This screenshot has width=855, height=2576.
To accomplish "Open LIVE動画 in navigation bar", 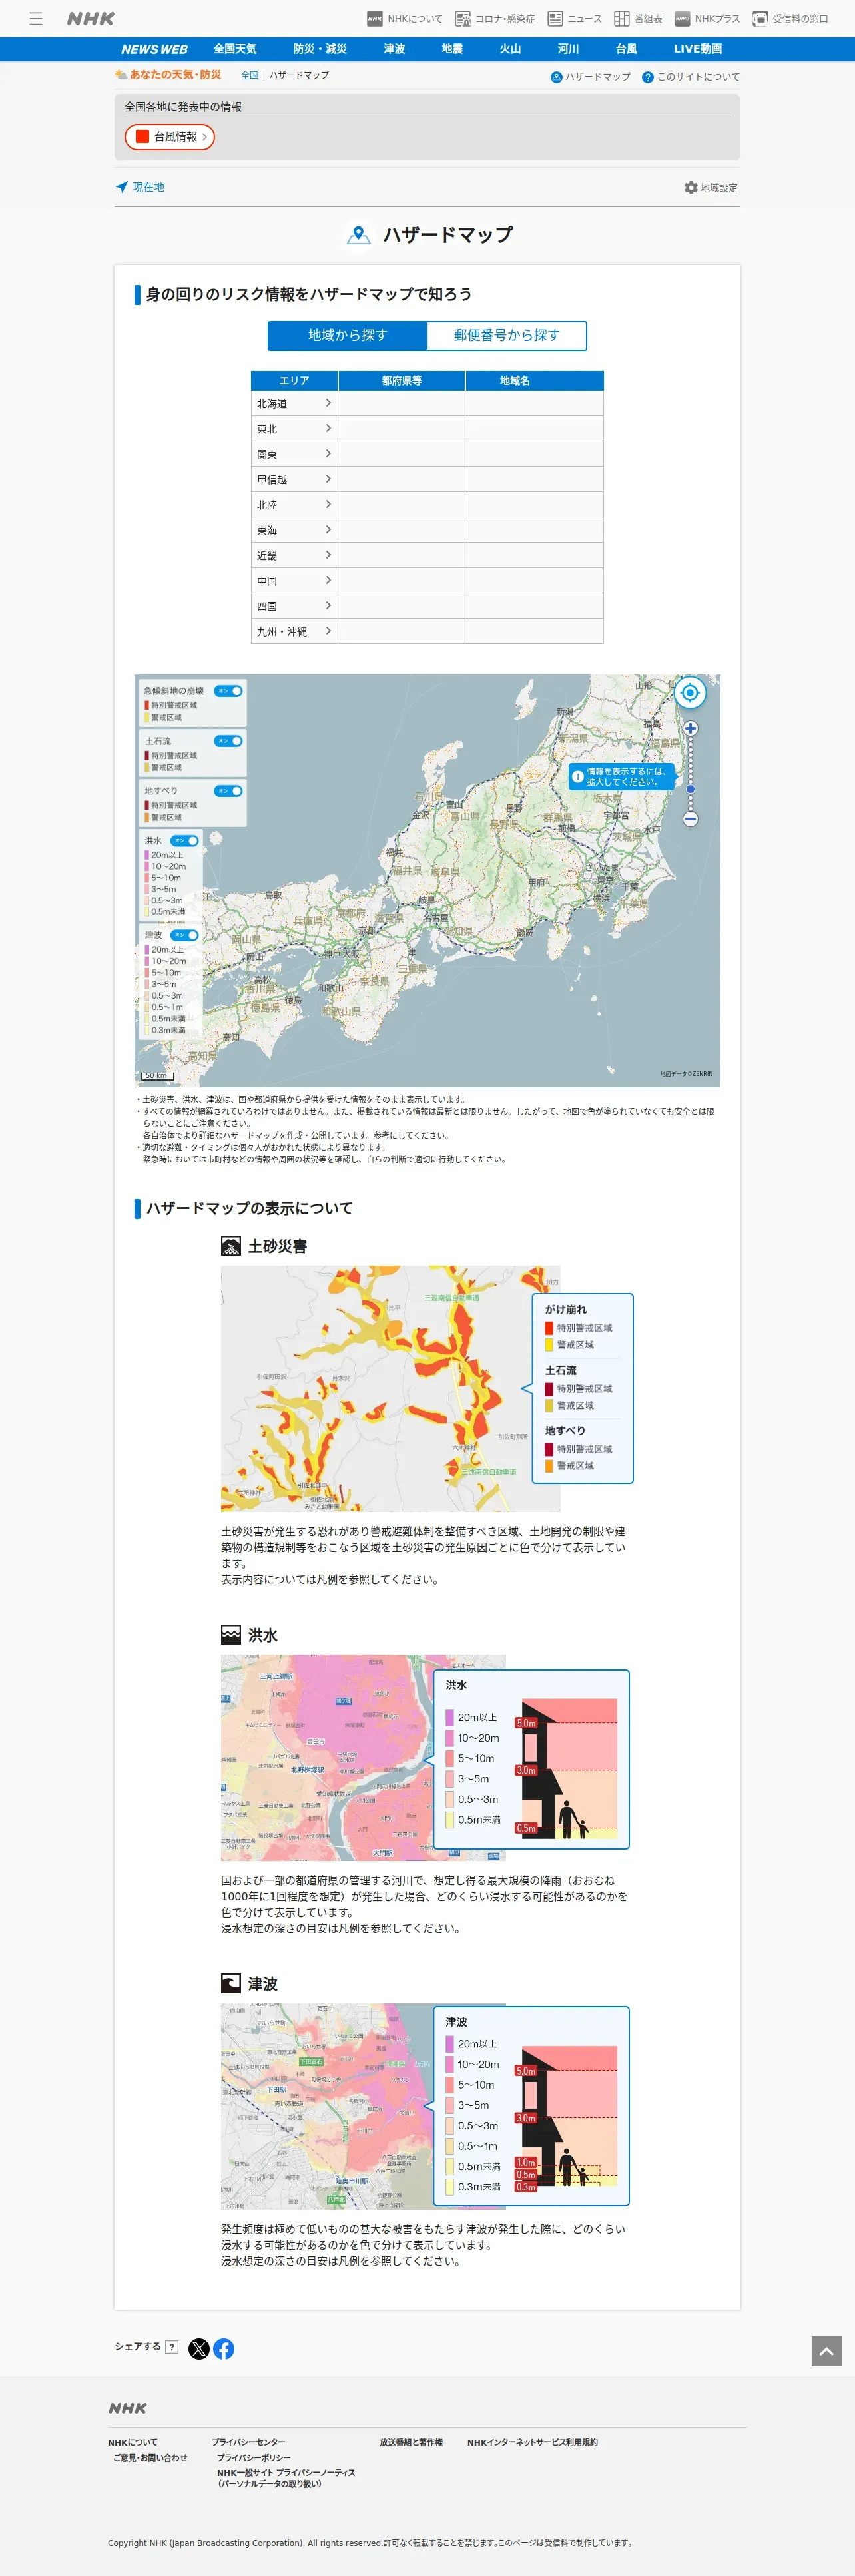I will tap(698, 49).
